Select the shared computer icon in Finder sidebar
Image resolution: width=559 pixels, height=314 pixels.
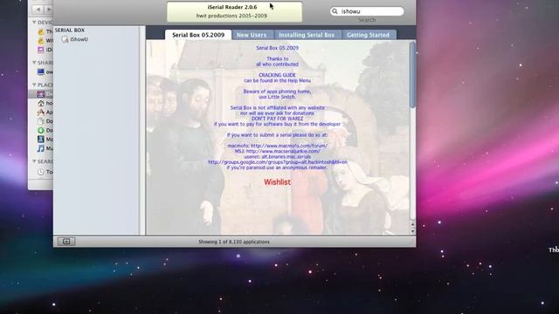tap(41, 72)
